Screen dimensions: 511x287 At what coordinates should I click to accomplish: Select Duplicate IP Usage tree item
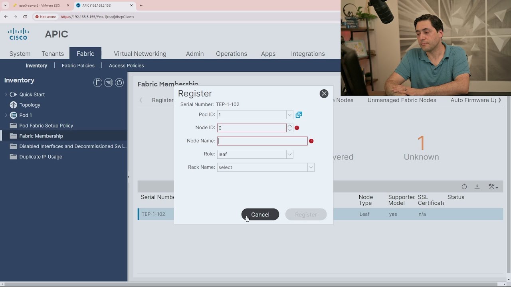(41, 157)
